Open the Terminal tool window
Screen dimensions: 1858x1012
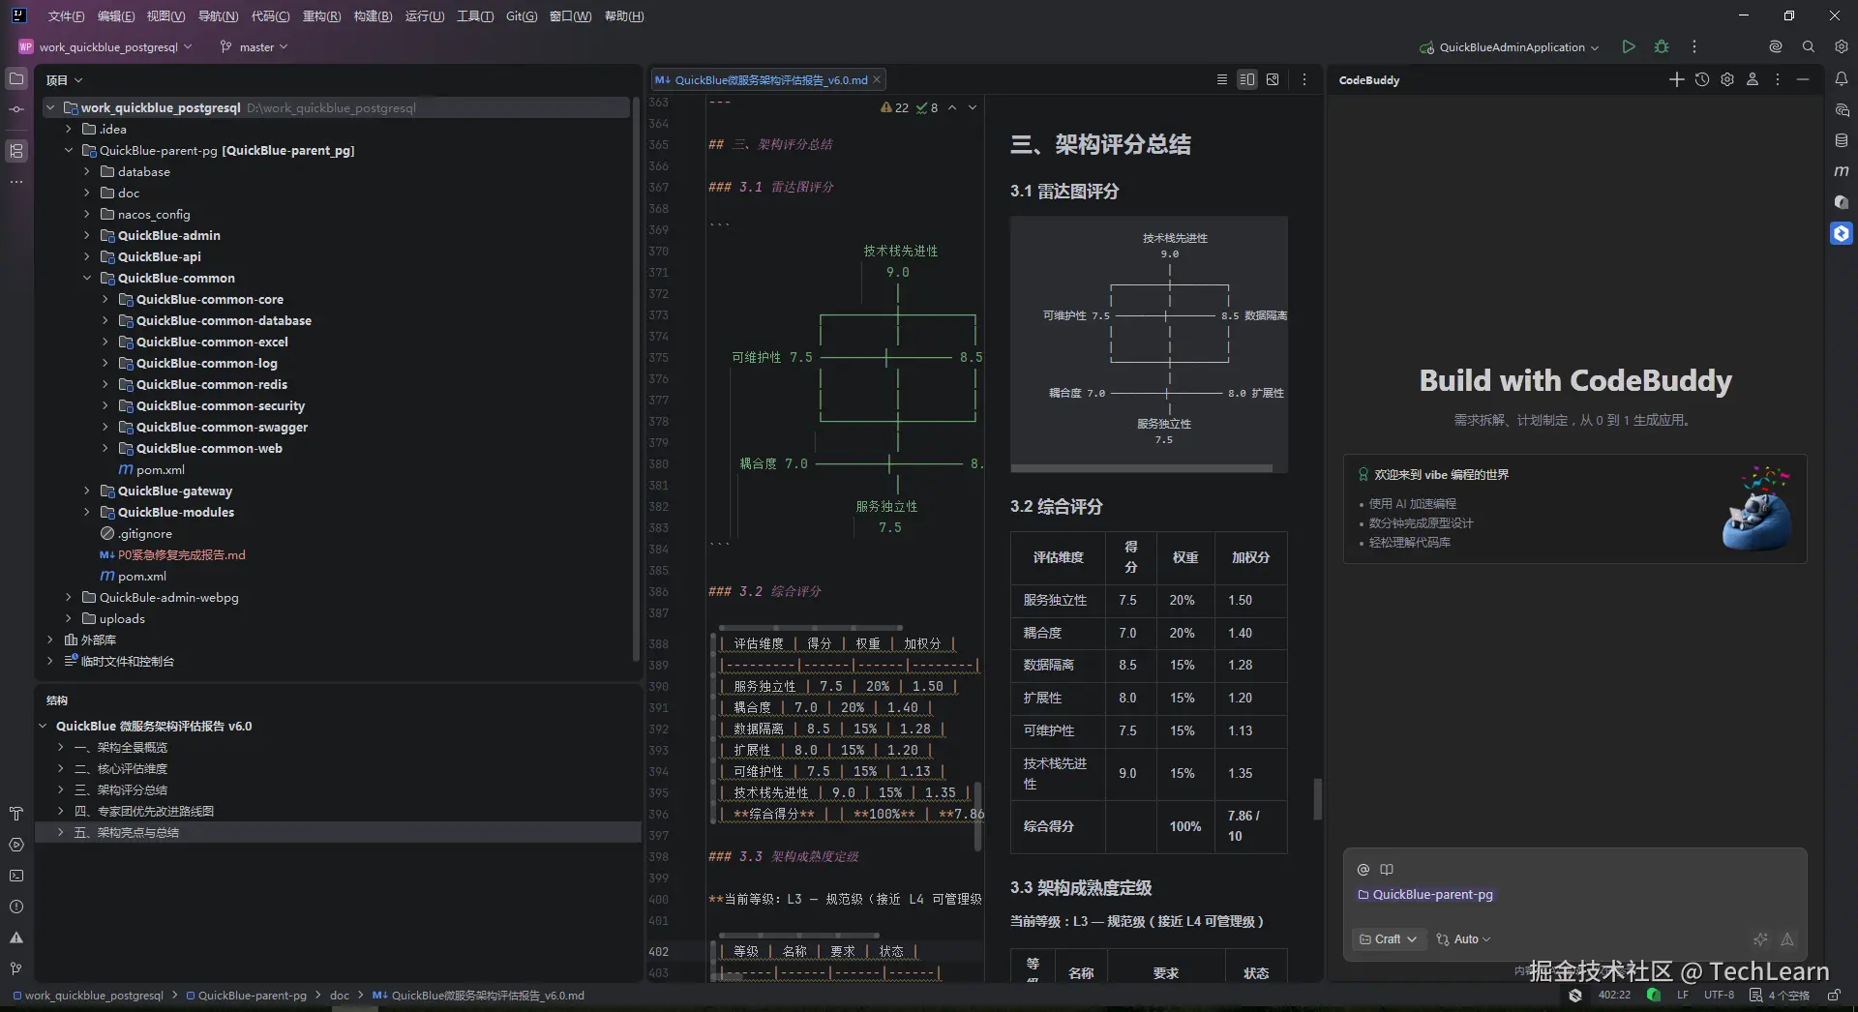point(16,876)
